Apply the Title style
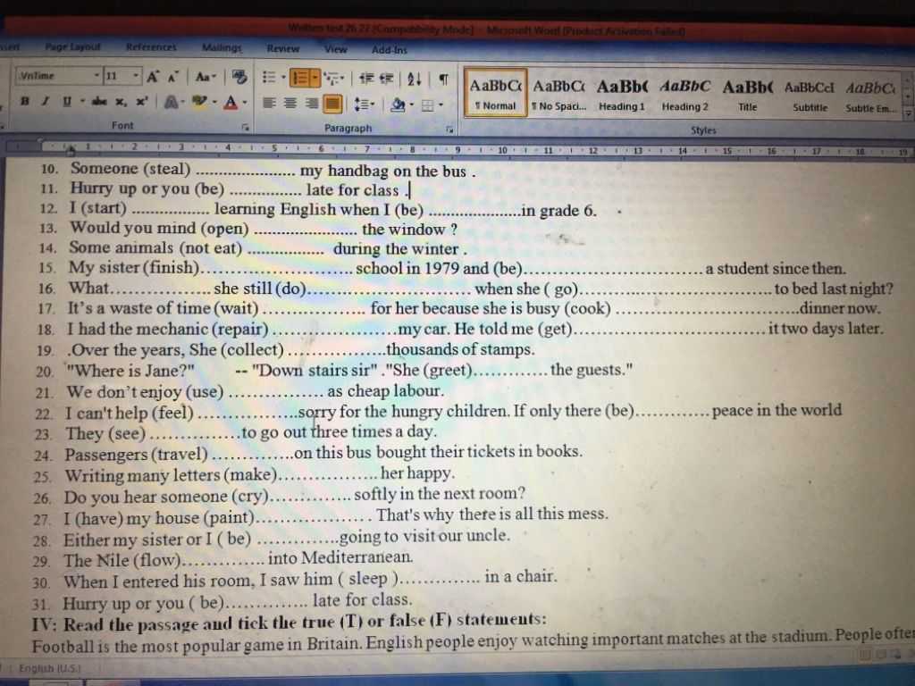This screenshot has width=915, height=686. (x=748, y=96)
